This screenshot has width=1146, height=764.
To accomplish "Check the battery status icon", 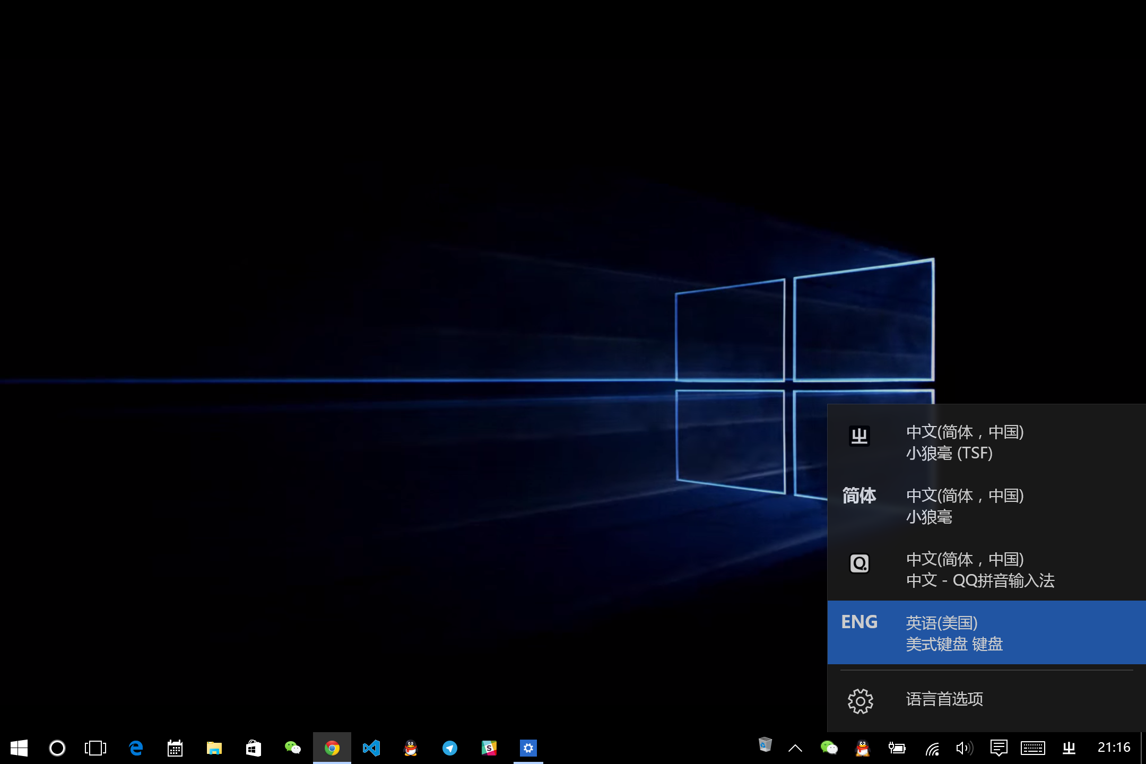I will pos(897,748).
